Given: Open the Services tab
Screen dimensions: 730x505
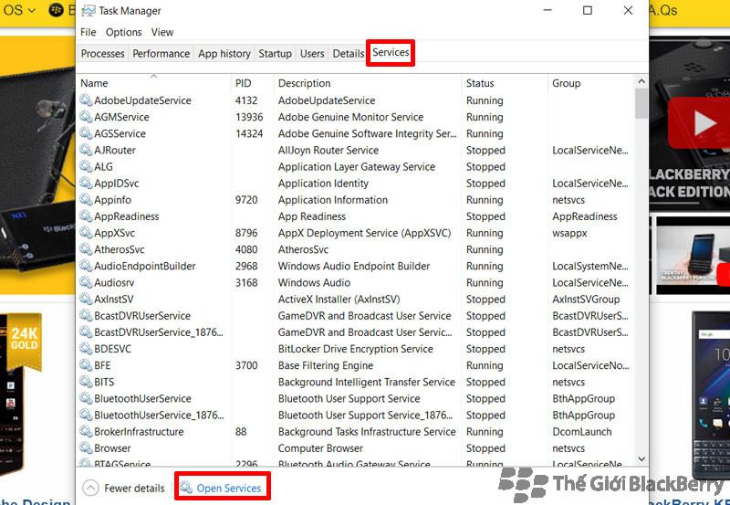Looking at the screenshot, I should tap(391, 53).
